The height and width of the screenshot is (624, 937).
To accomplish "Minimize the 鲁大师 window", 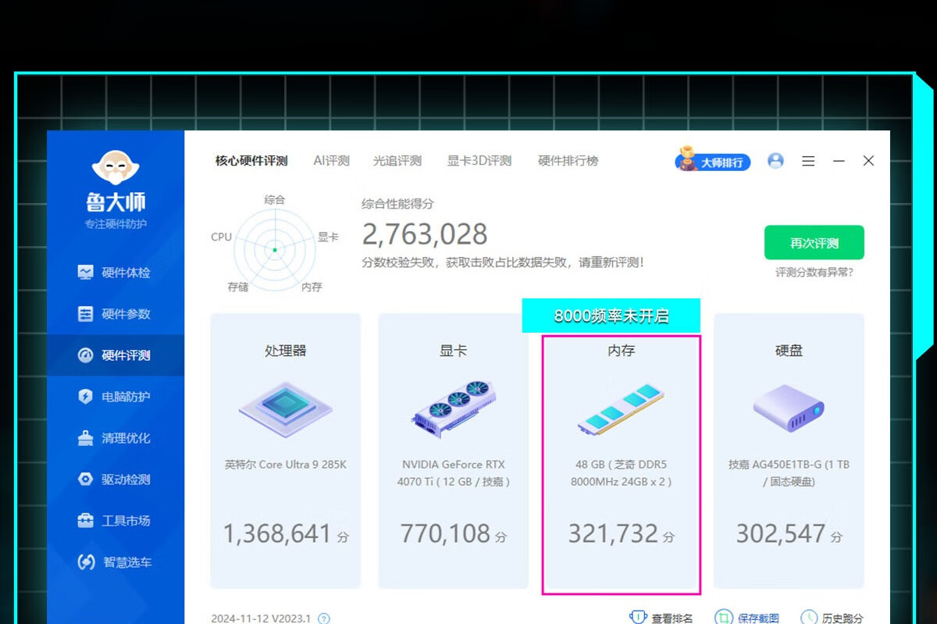I will coord(839,161).
